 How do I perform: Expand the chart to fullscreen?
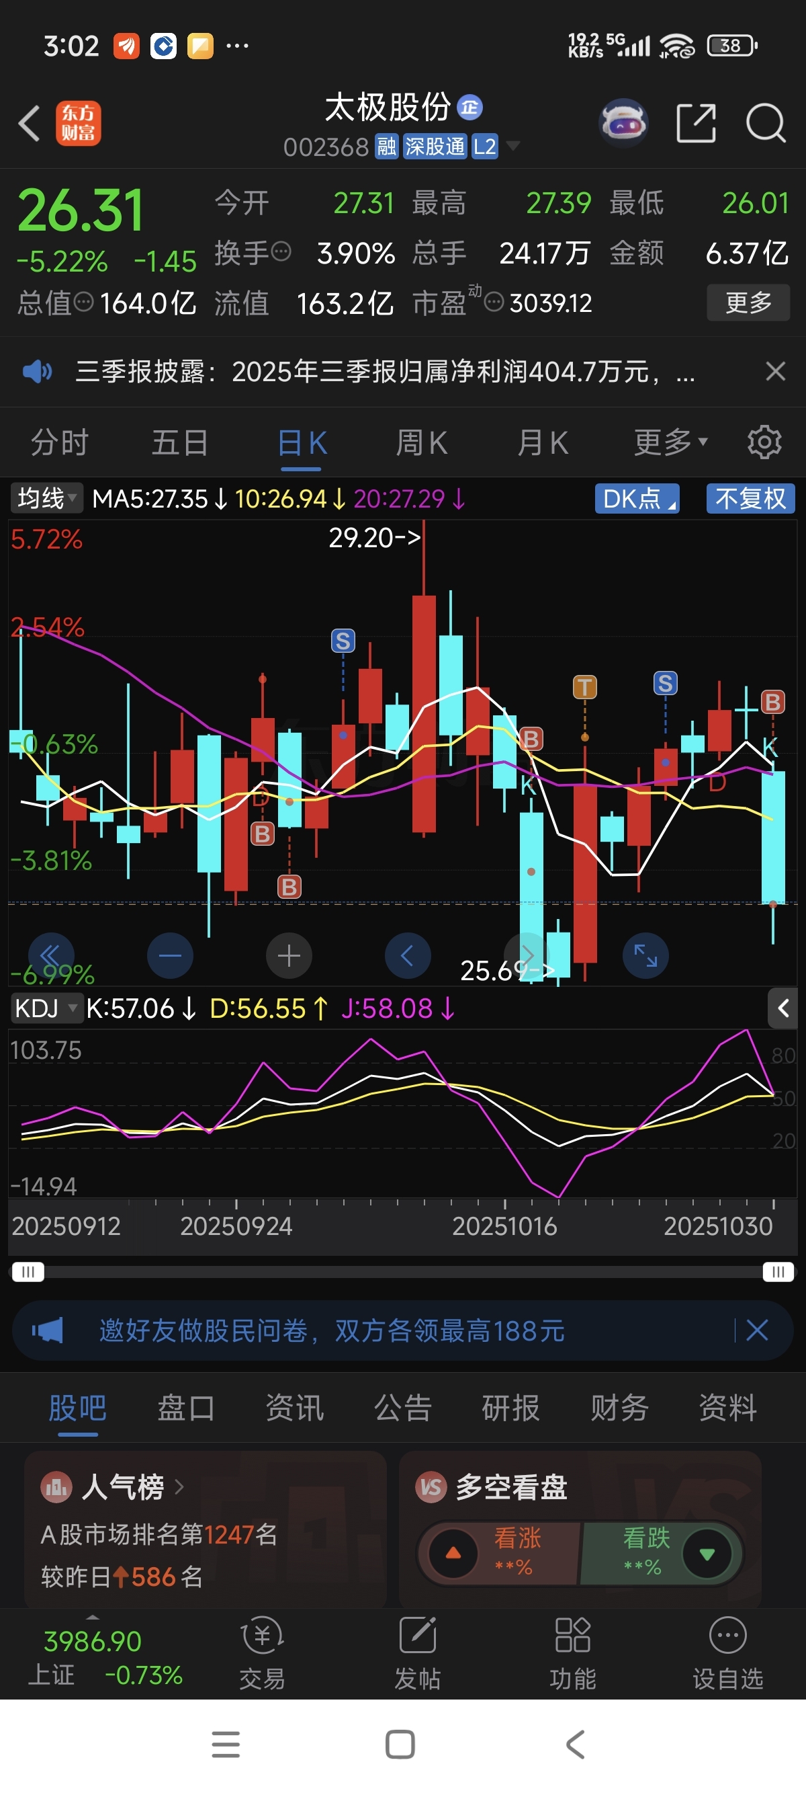[x=646, y=955]
